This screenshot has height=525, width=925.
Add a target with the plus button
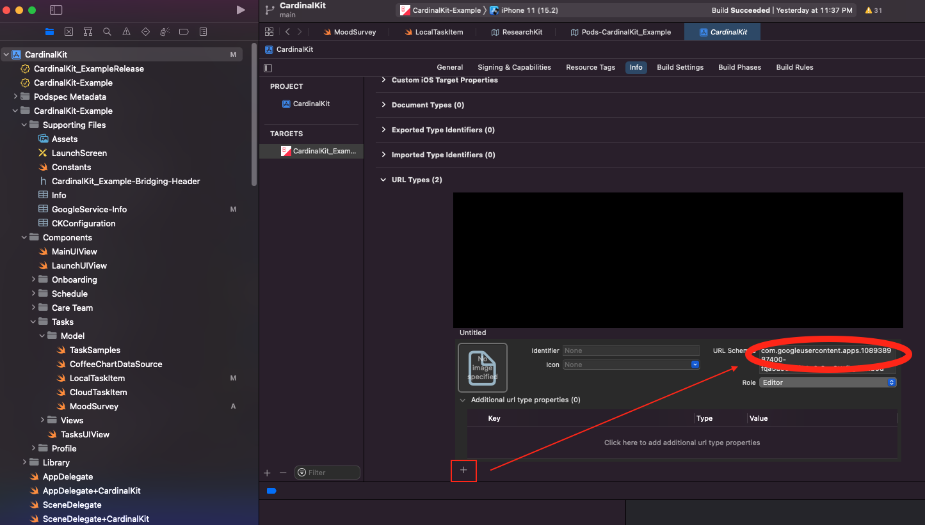[267, 473]
